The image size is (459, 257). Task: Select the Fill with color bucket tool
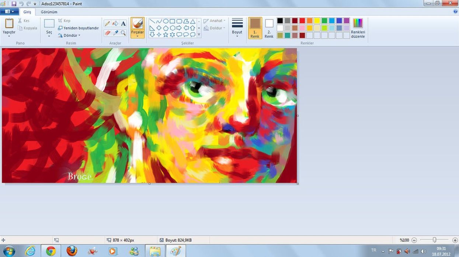coord(115,23)
